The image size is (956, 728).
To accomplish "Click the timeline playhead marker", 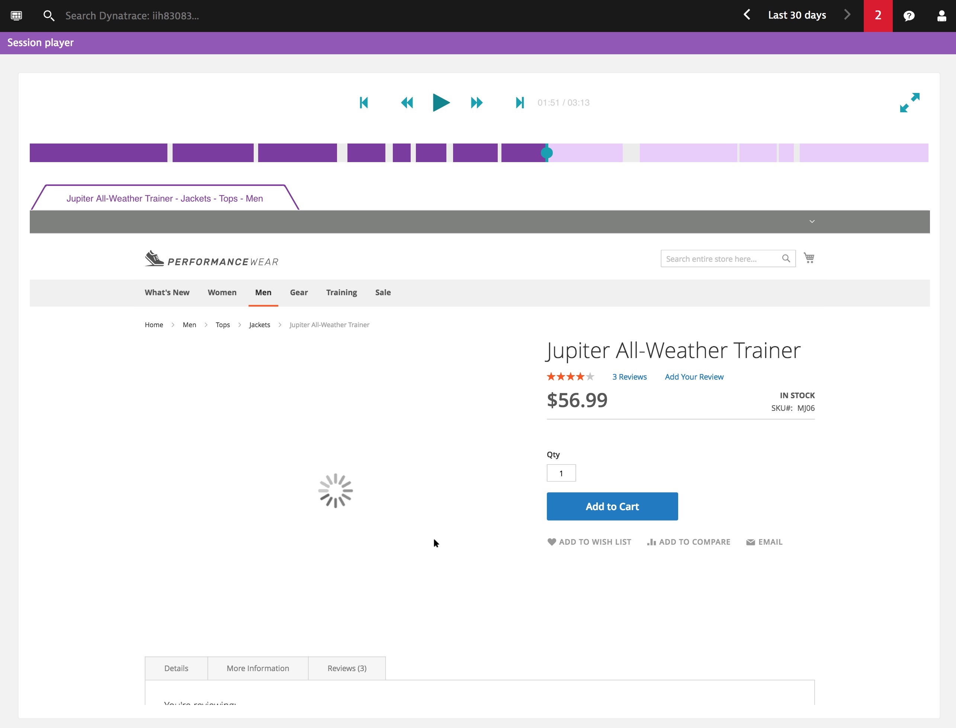I will [547, 152].
